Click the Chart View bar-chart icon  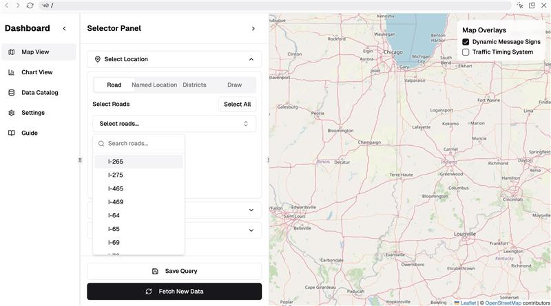coord(12,72)
